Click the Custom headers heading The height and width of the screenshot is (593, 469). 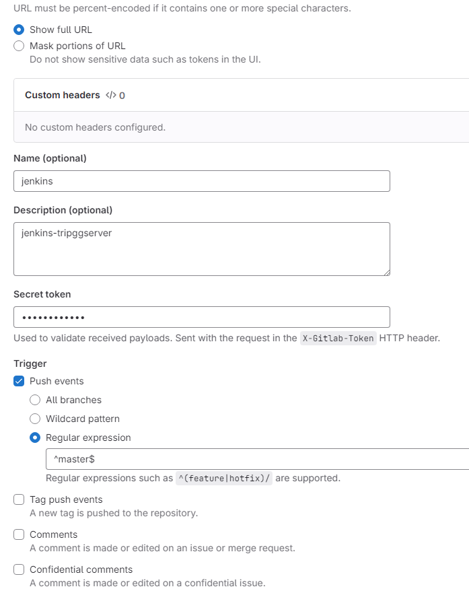point(63,95)
